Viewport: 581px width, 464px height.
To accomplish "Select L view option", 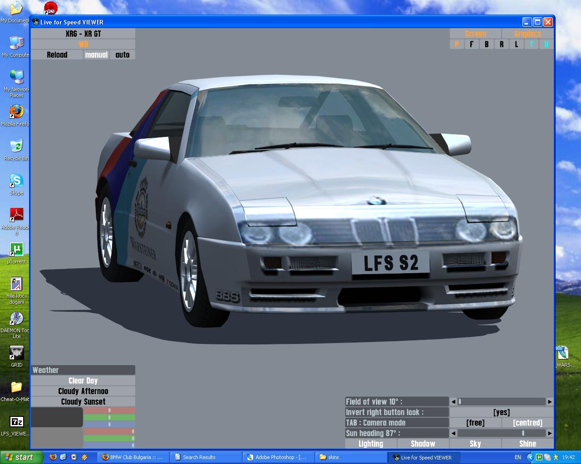I will [x=517, y=44].
